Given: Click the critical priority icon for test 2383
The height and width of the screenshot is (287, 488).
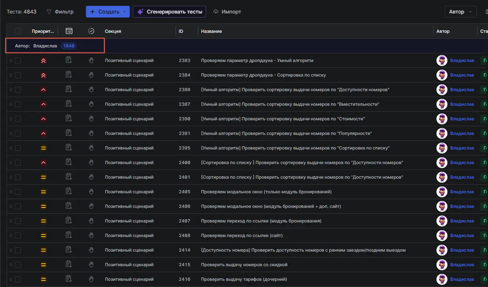Looking at the screenshot, I should (x=43, y=61).
